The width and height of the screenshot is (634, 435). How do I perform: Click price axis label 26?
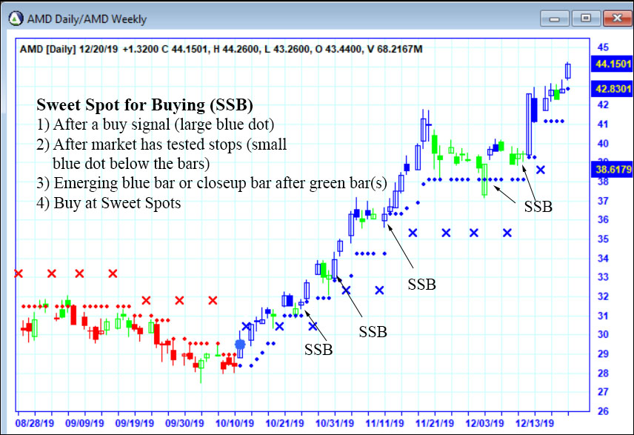(x=603, y=411)
